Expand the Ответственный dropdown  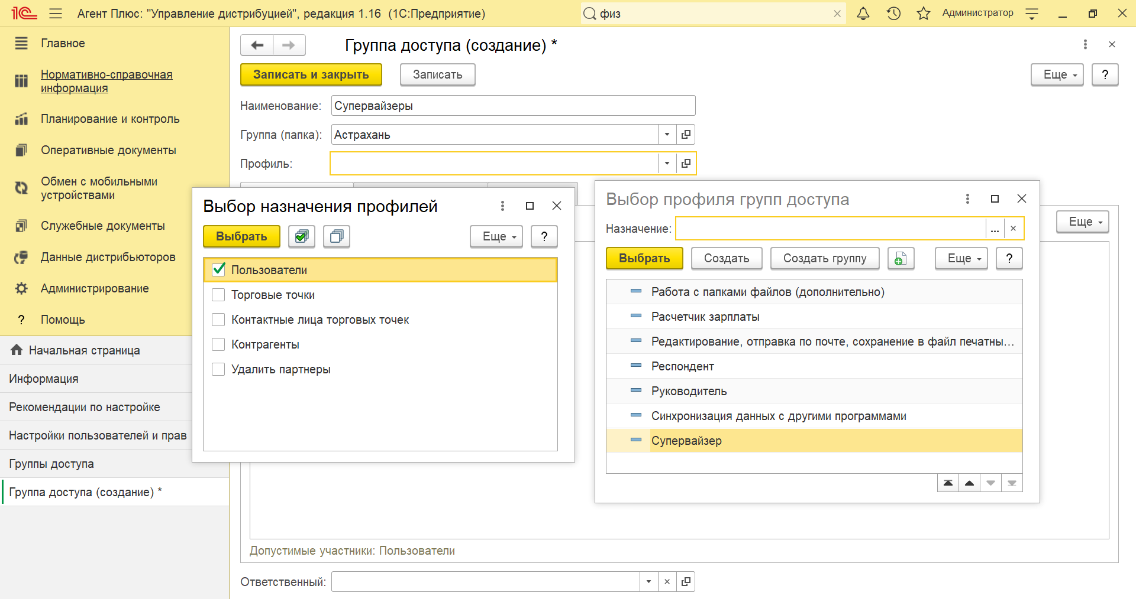tap(648, 582)
